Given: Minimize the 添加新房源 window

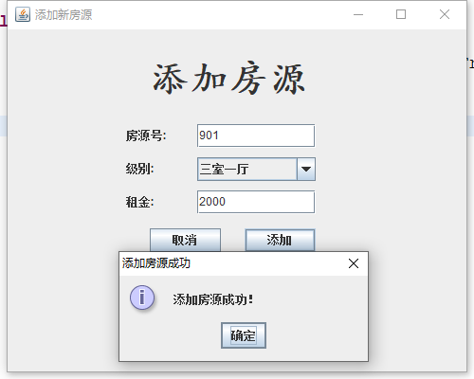Looking at the screenshot, I should coord(358,14).
